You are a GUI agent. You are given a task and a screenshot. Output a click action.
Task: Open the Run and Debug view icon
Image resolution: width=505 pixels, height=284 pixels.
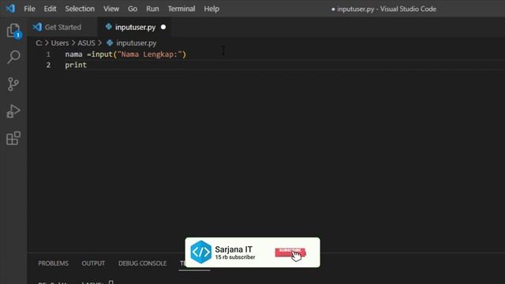pyautogui.click(x=13, y=111)
